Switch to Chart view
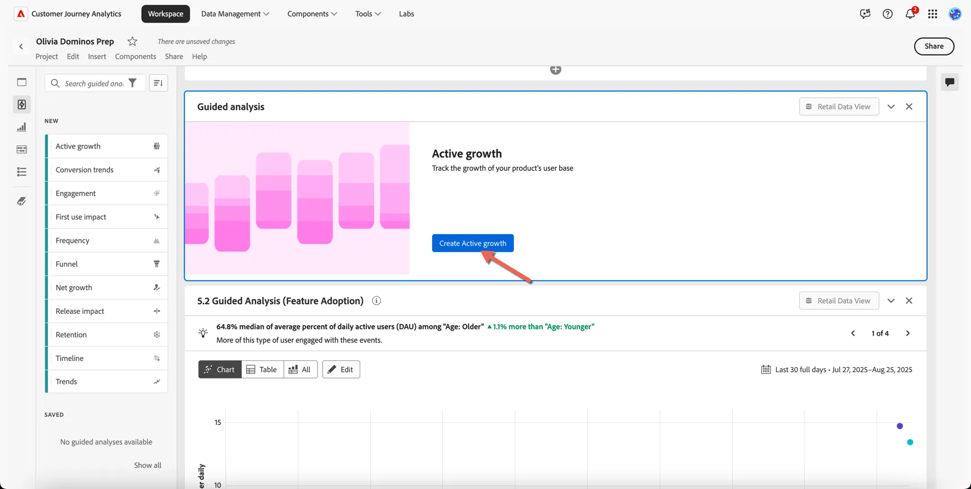 tap(220, 369)
